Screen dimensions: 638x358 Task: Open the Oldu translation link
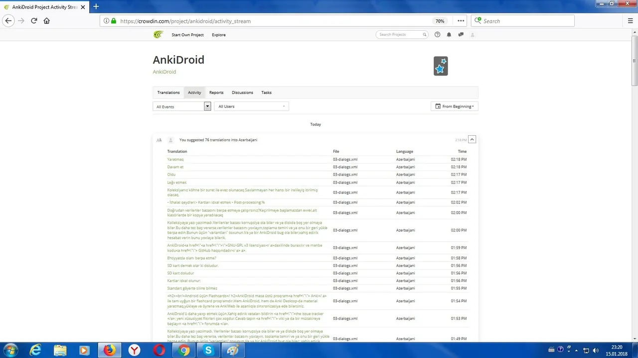click(x=171, y=175)
